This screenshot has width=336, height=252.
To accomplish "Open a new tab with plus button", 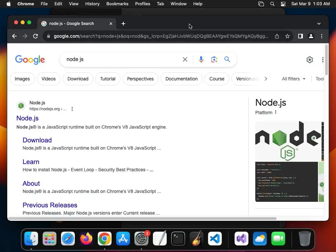I will (123, 24).
